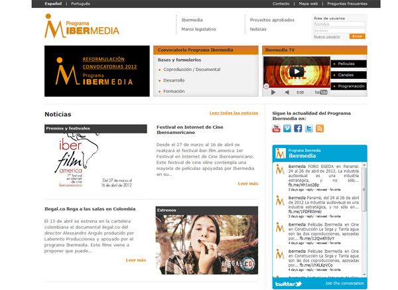Open the Ibermedia navigation item
This screenshot has width=398, height=290.
pyautogui.click(x=192, y=20)
